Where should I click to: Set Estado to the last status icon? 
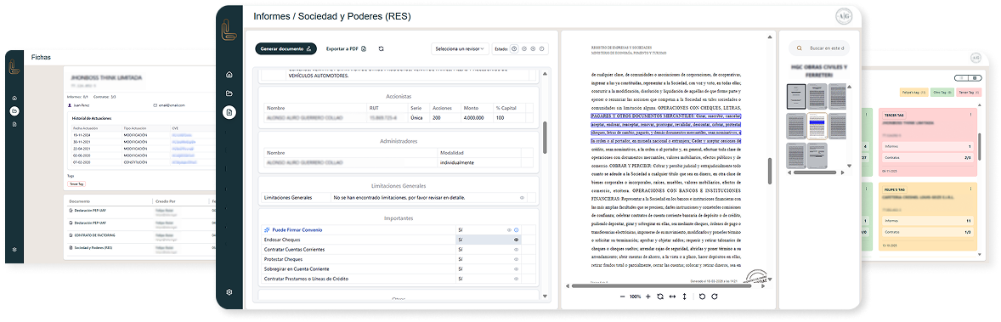click(542, 48)
